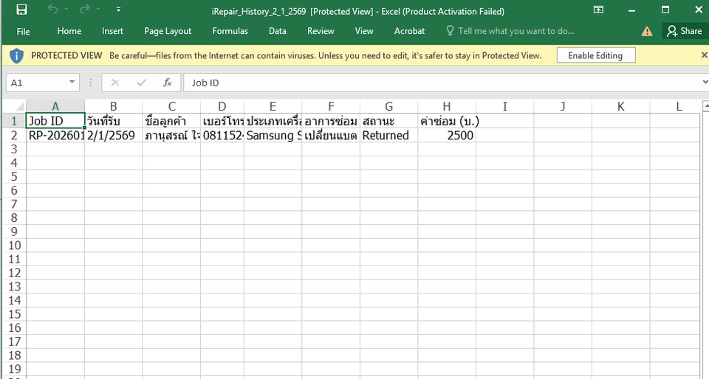Switch to the Insert tab

(x=112, y=31)
